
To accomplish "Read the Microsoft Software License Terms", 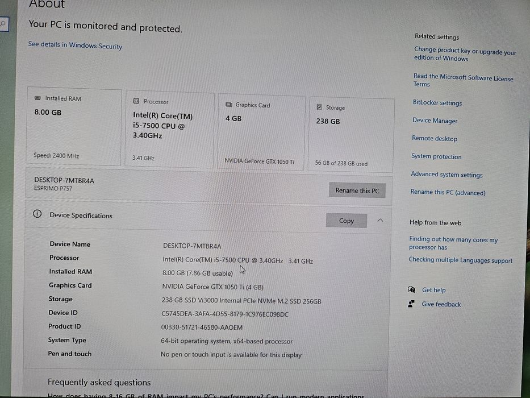I will pos(463,80).
